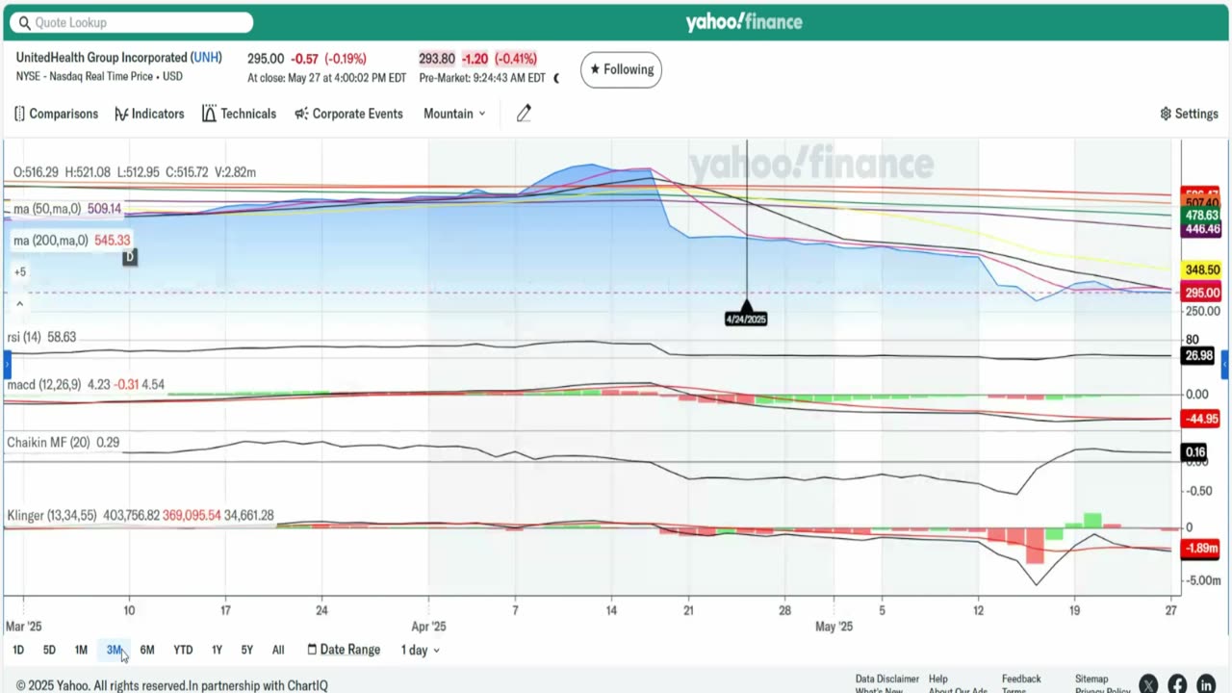
Task: Open the LinkedIn social icon
Action: (1206, 684)
